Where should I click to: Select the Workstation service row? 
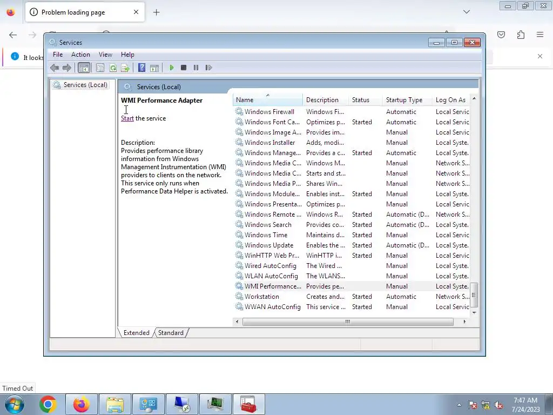coord(352,297)
